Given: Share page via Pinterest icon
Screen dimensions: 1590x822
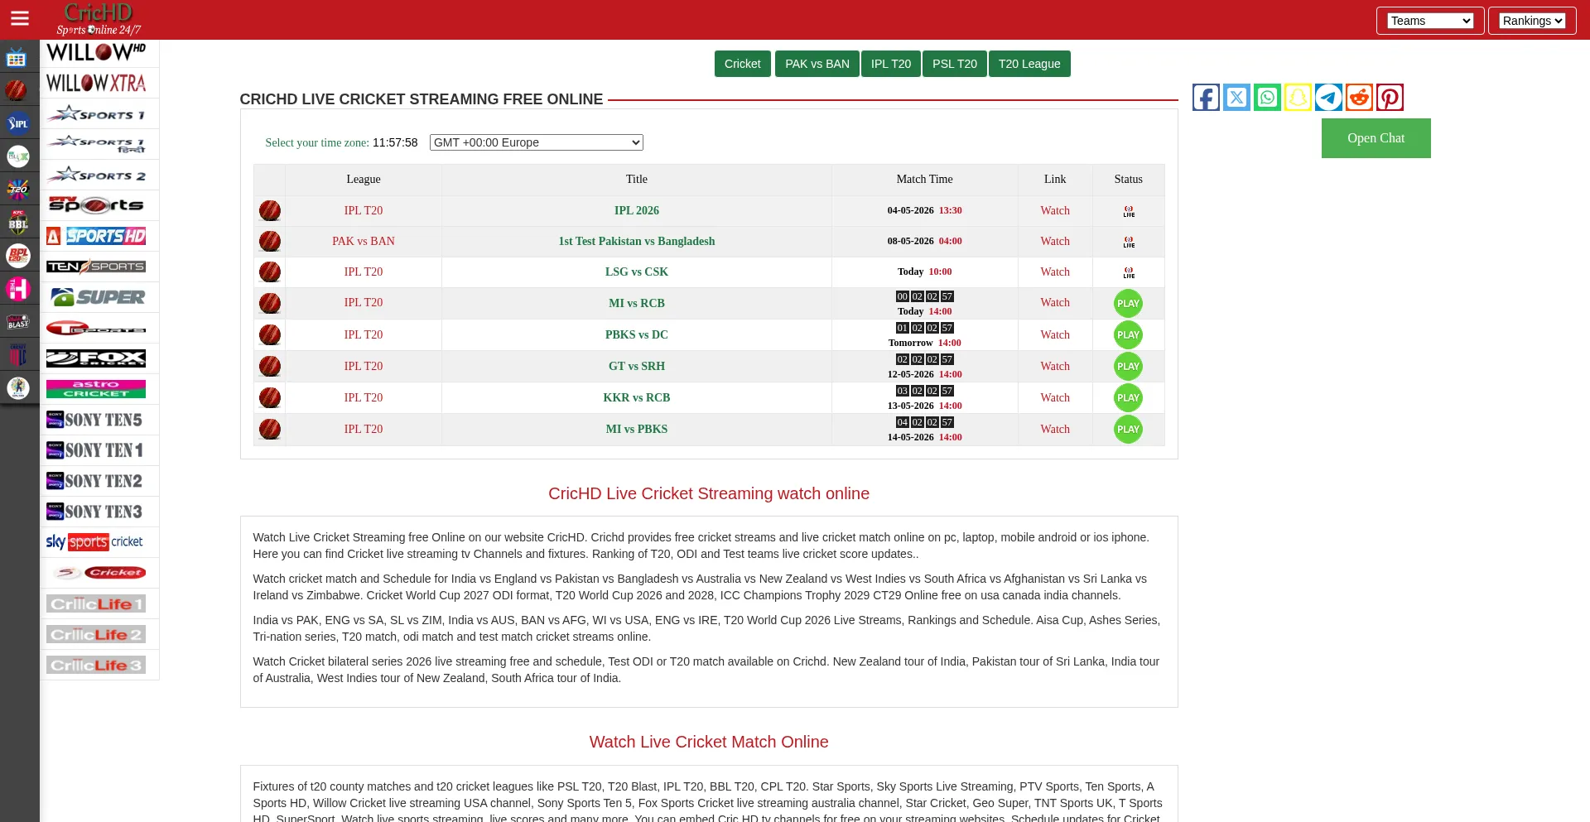Looking at the screenshot, I should [1390, 97].
